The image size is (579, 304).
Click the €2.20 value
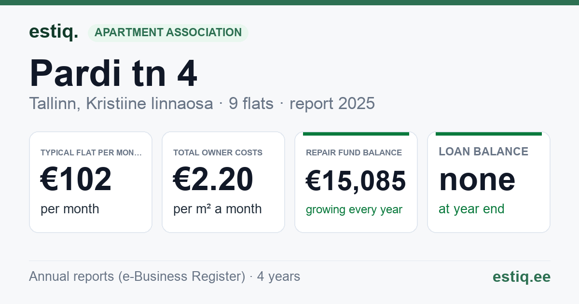pyautogui.click(x=213, y=180)
